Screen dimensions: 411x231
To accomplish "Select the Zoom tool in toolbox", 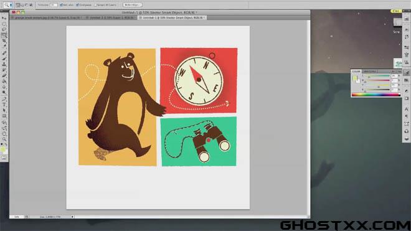I will click(x=4, y=139).
